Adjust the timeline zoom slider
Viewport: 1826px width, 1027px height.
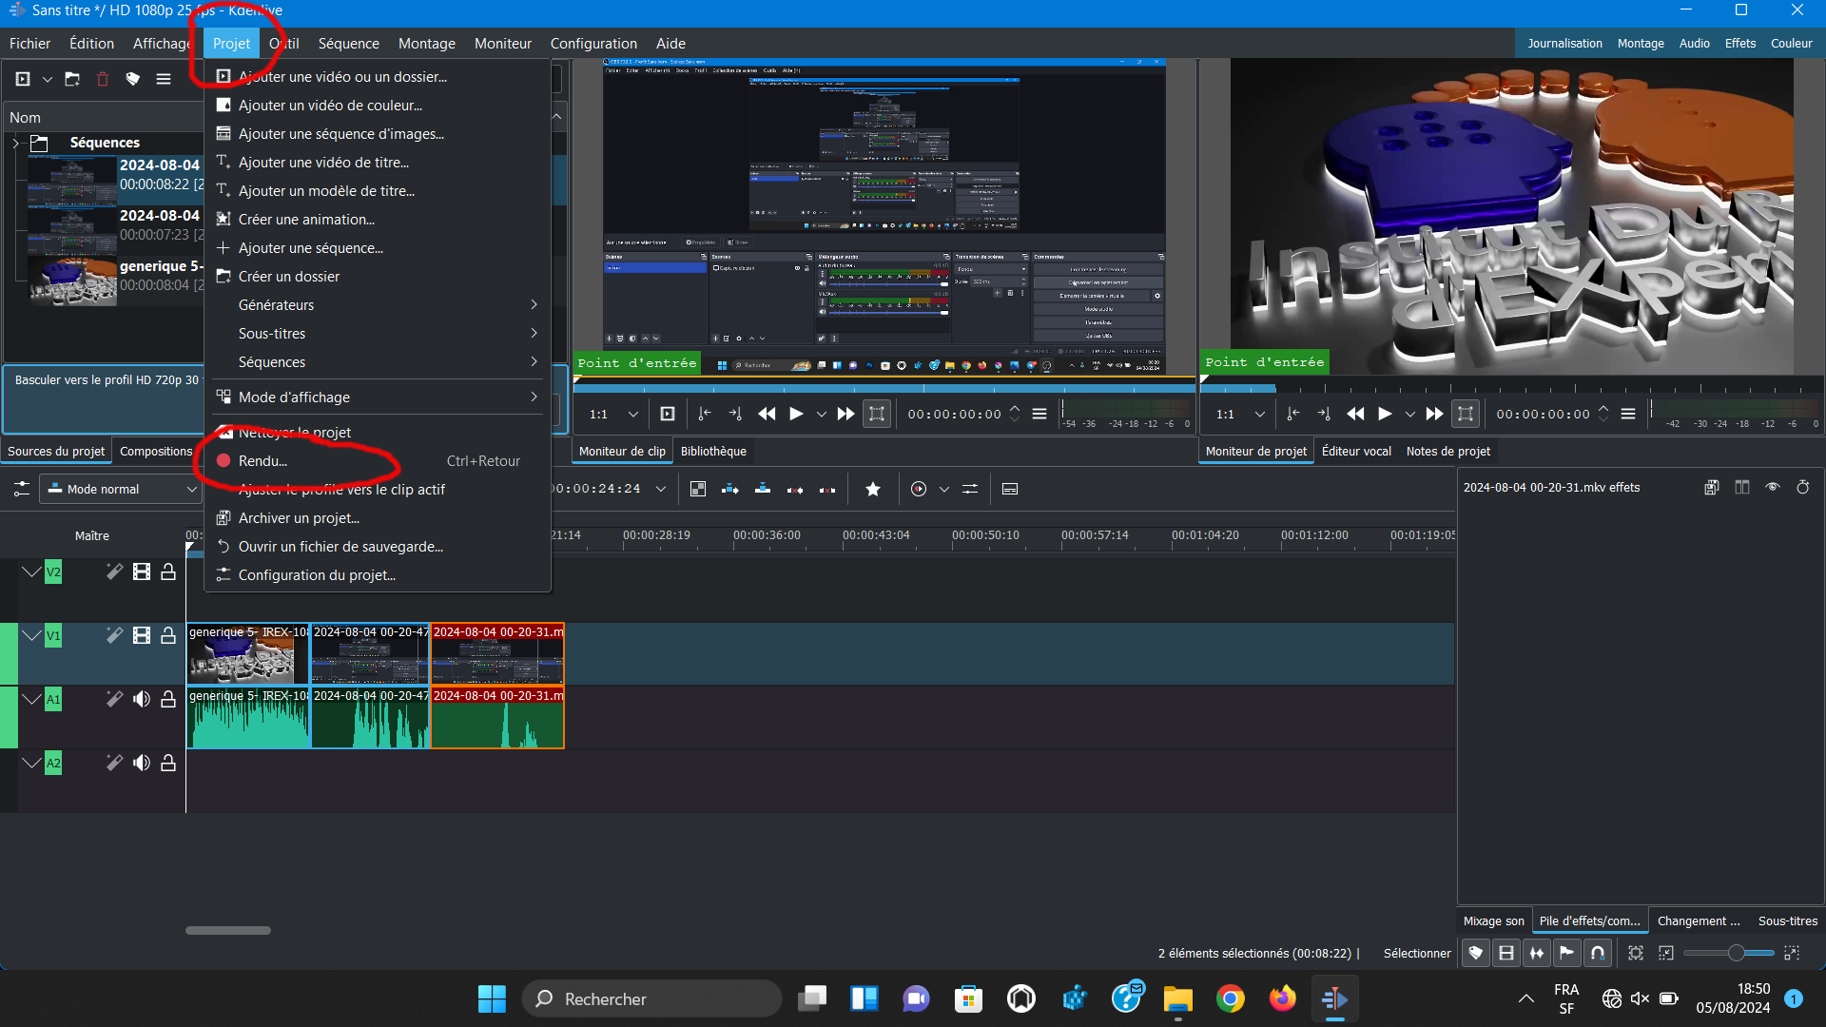tap(1729, 952)
